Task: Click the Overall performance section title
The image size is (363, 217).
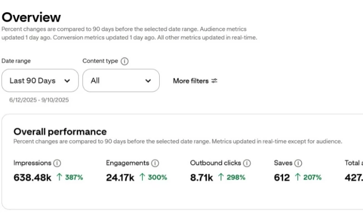Action: [x=60, y=132]
